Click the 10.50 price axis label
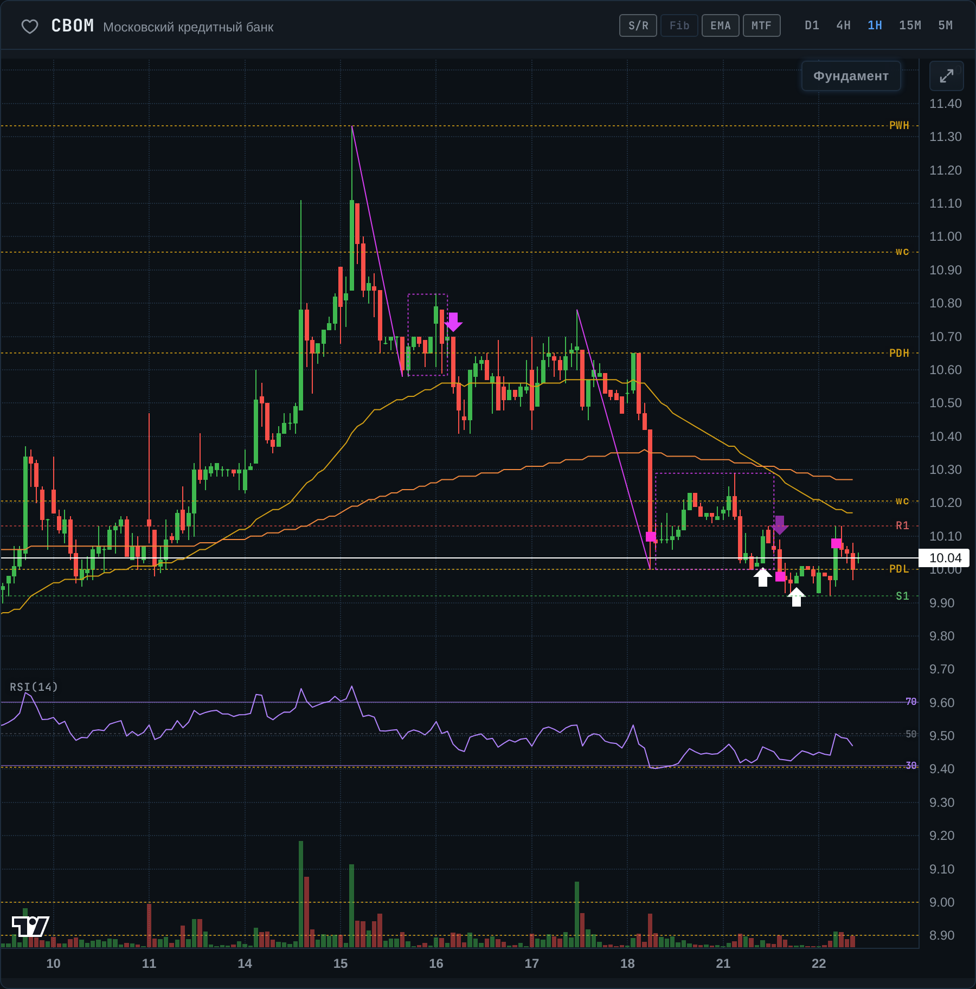Screen dimensions: 976x989 945,403
